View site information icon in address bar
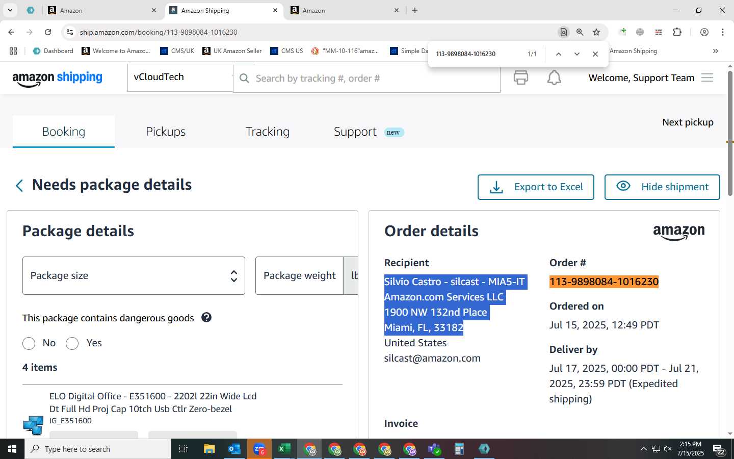The height and width of the screenshot is (459, 734). pyautogui.click(x=70, y=32)
